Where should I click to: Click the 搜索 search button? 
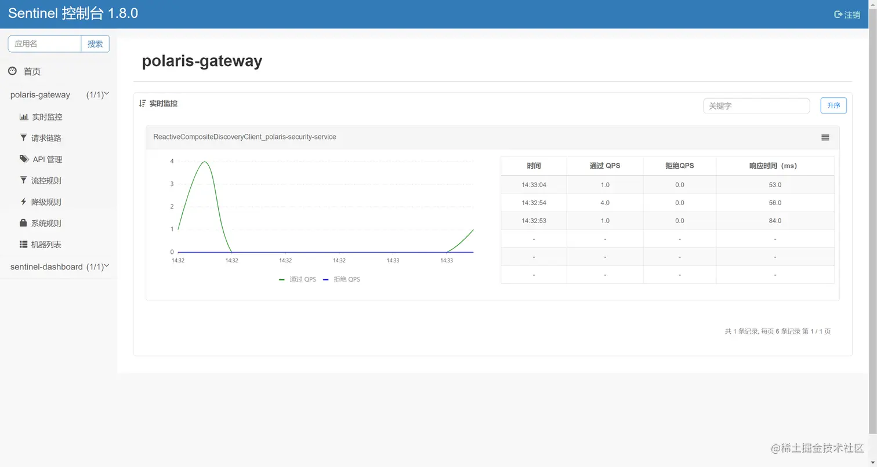click(x=95, y=43)
